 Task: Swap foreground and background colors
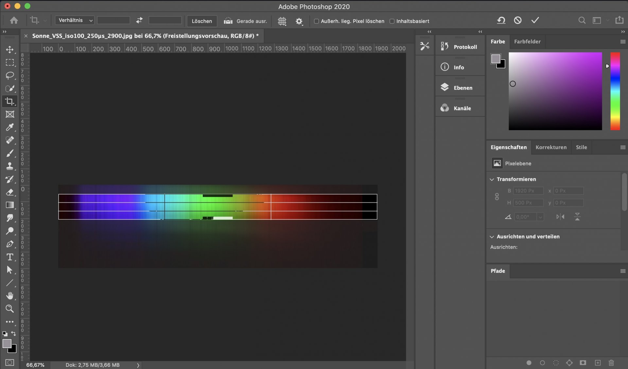[13, 333]
